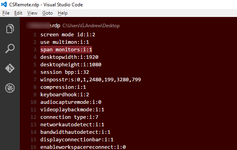Click line "desktopheight:i:1080"

(x=71, y=64)
